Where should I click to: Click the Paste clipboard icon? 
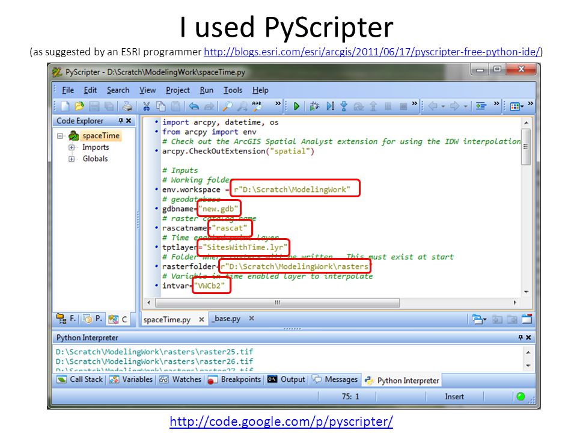pos(176,106)
